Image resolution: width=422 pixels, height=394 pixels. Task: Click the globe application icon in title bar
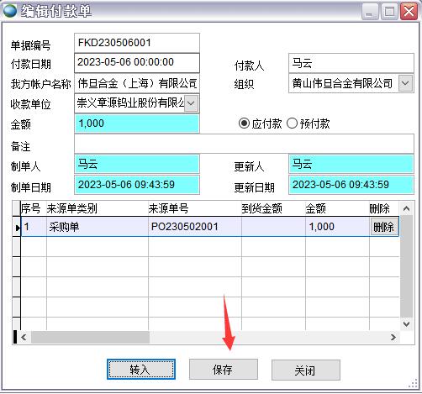pos(10,11)
